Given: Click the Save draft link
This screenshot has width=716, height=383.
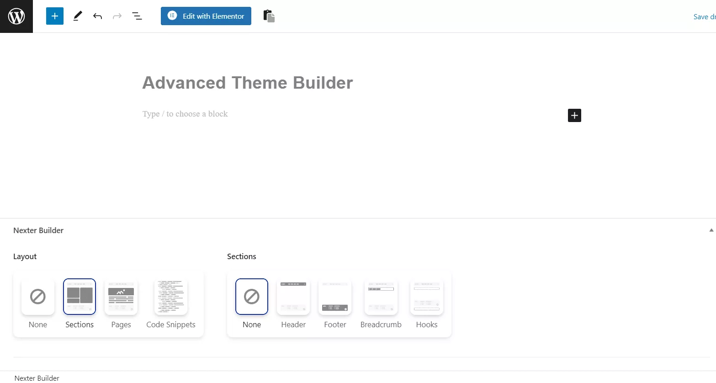Looking at the screenshot, I should pyautogui.click(x=704, y=16).
